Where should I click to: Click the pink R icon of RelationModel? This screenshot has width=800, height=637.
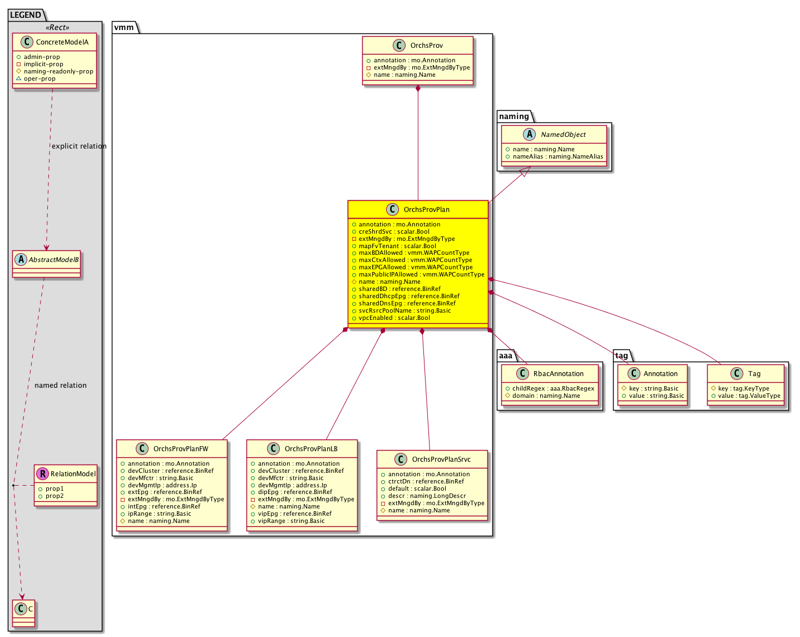[x=42, y=474]
